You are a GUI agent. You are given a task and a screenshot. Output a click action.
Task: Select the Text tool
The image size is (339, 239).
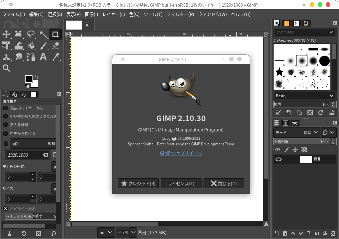click(x=43, y=57)
